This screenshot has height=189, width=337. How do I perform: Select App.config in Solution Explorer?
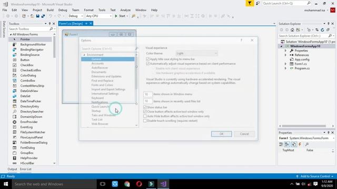302,59
